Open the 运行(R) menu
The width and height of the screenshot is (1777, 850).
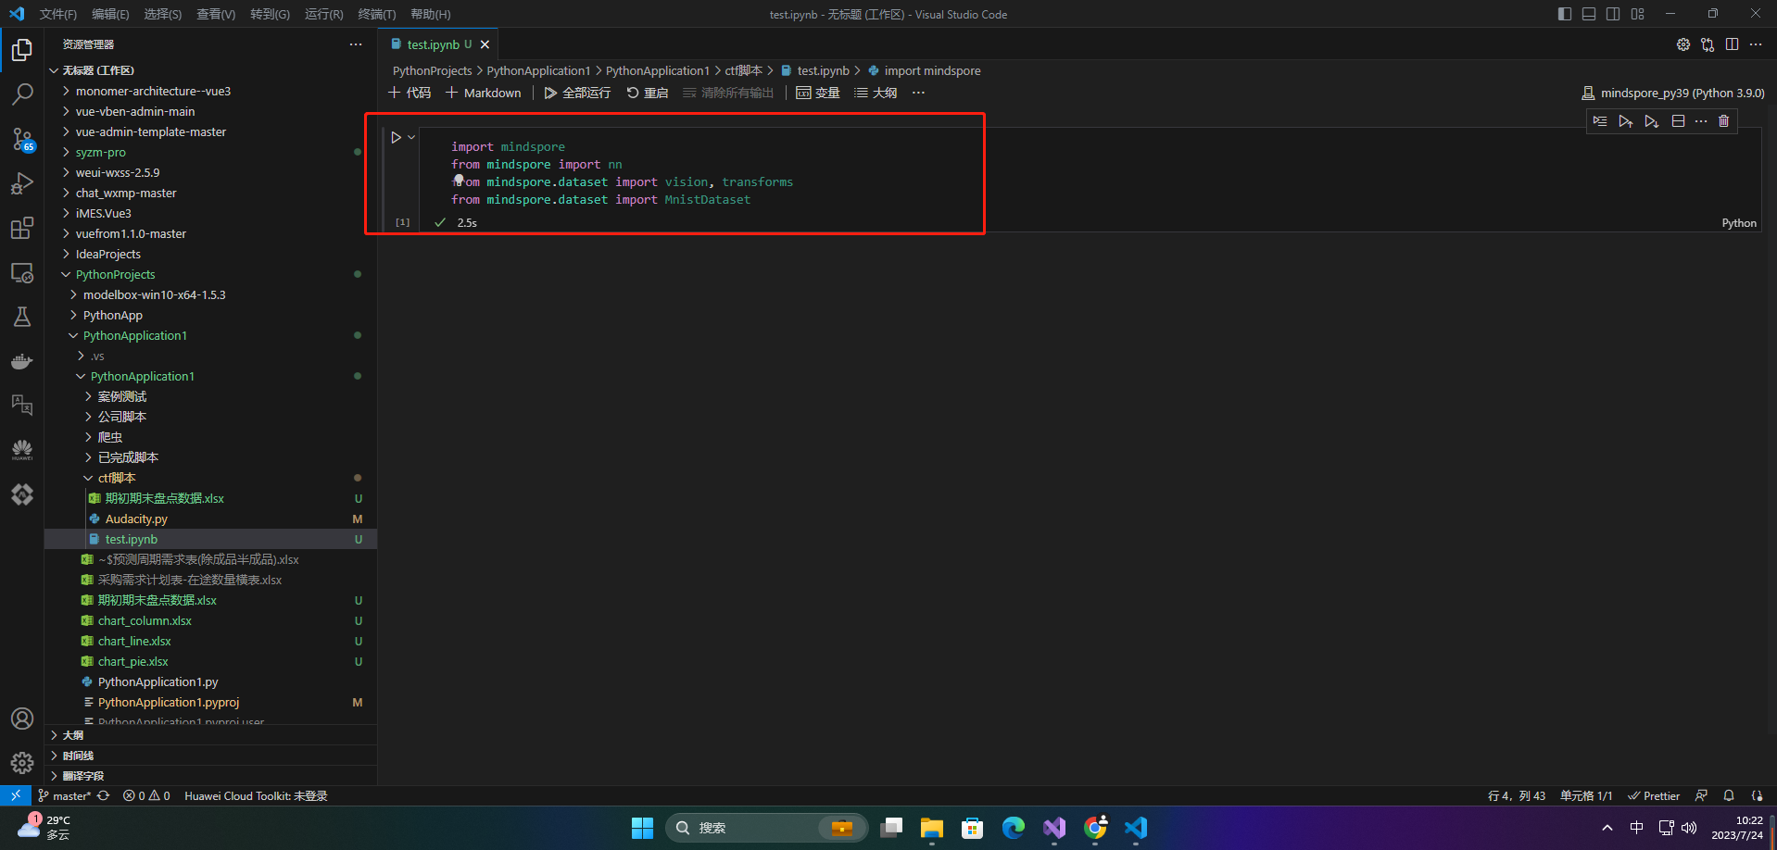point(323,14)
